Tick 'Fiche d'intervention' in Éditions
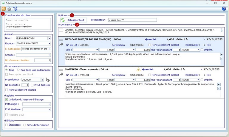This screenshot has height=137, width=229. (25, 125)
